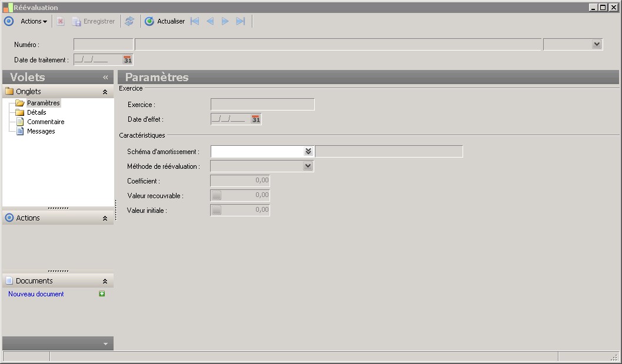Image resolution: width=622 pixels, height=364 pixels.
Task: Select Messages in the Onglets tree
Action: pos(41,132)
